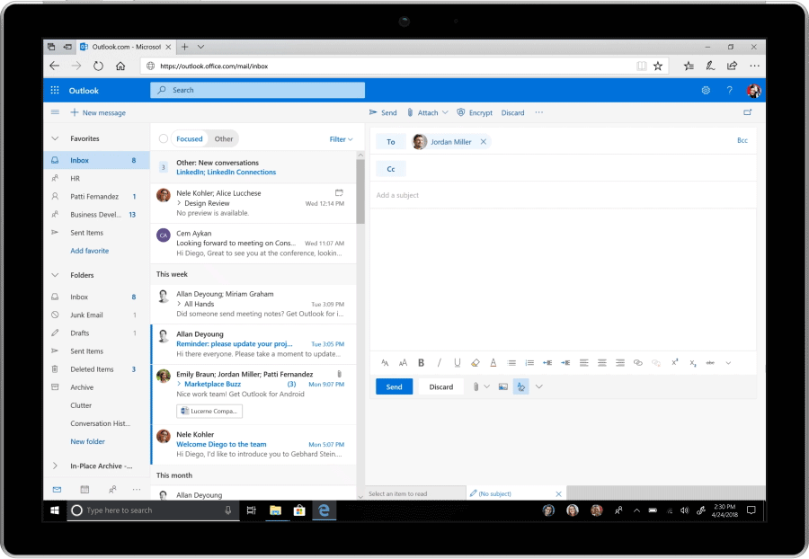Image resolution: width=809 pixels, height=559 pixels.
Task: Expand the Design Review conversation
Action: click(x=179, y=203)
